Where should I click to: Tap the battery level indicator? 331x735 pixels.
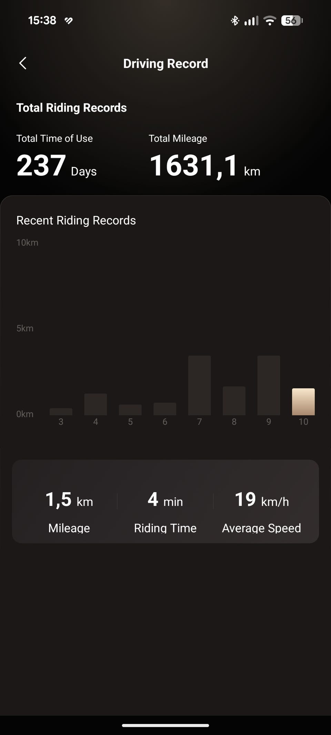[x=292, y=21]
